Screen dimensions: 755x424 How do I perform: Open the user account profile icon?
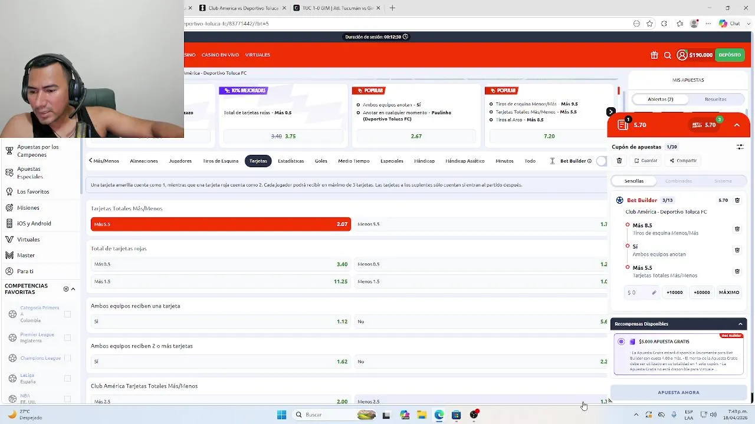(682, 55)
